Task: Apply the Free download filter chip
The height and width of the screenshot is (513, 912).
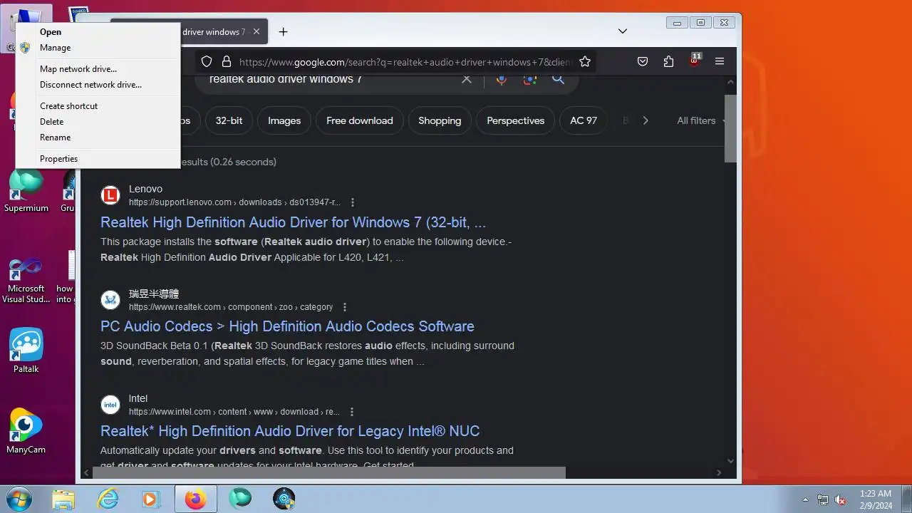Action: point(360,120)
